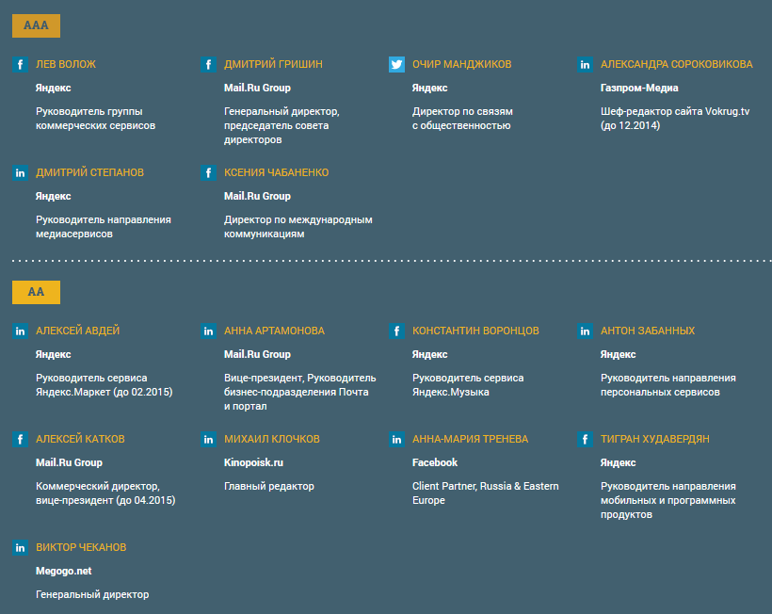Open LinkedIn icon beside Антон Забанных
This screenshot has height=614, width=772.
(x=585, y=331)
